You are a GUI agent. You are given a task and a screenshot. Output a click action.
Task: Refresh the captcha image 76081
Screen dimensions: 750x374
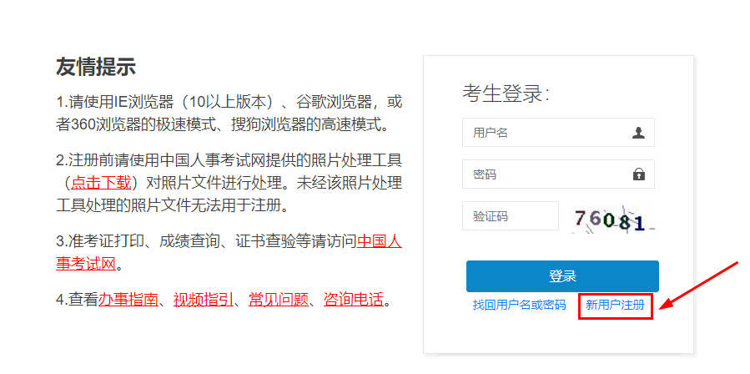(x=612, y=220)
